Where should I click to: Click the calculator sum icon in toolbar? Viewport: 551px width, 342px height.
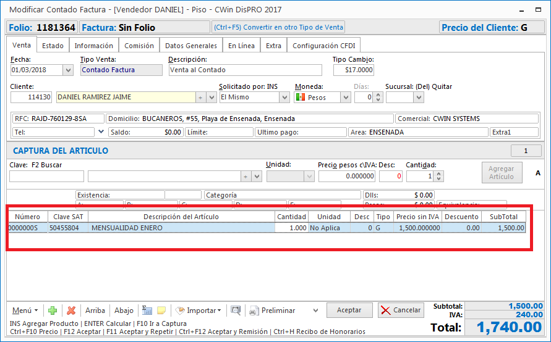tap(147, 311)
